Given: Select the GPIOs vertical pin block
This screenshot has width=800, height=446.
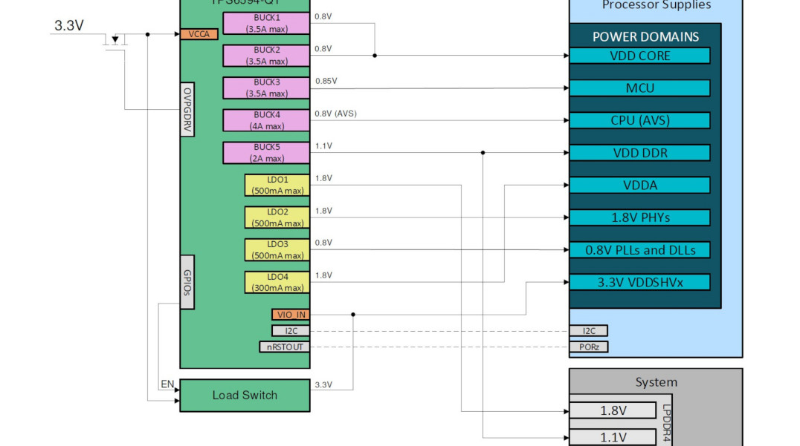Looking at the screenshot, I should click(x=187, y=282).
